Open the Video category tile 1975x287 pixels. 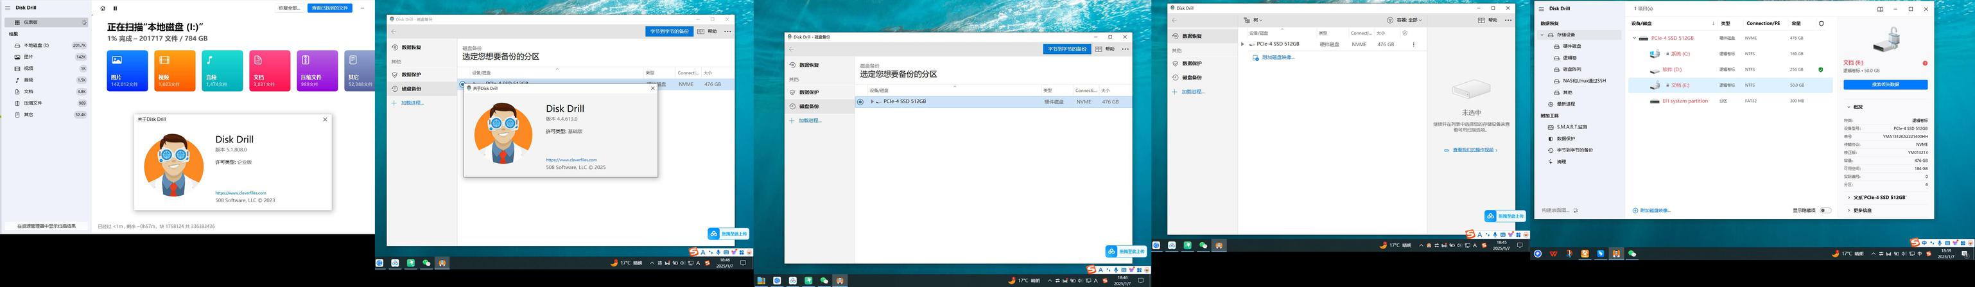click(175, 71)
